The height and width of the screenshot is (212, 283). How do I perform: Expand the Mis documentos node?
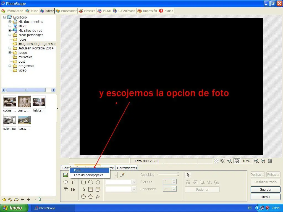coord(10,22)
